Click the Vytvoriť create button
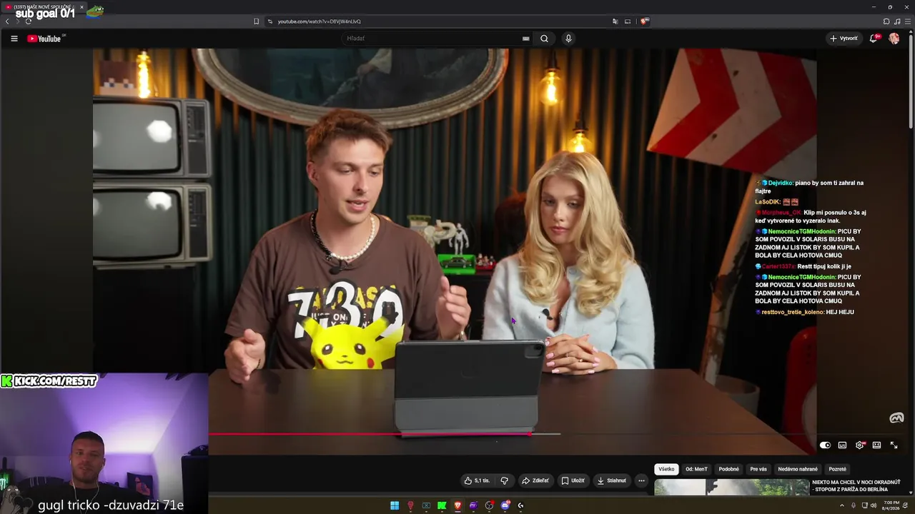The width and height of the screenshot is (915, 514). point(844,39)
